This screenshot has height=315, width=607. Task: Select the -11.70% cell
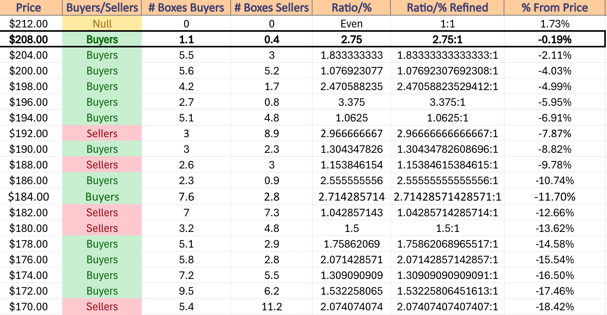(x=555, y=196)
